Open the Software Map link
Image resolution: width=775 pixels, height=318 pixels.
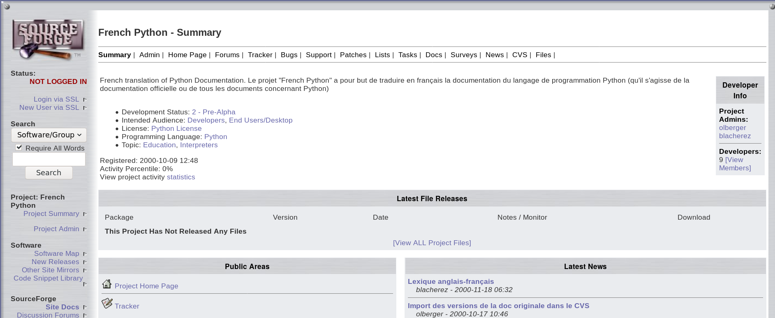click(56, 253)
